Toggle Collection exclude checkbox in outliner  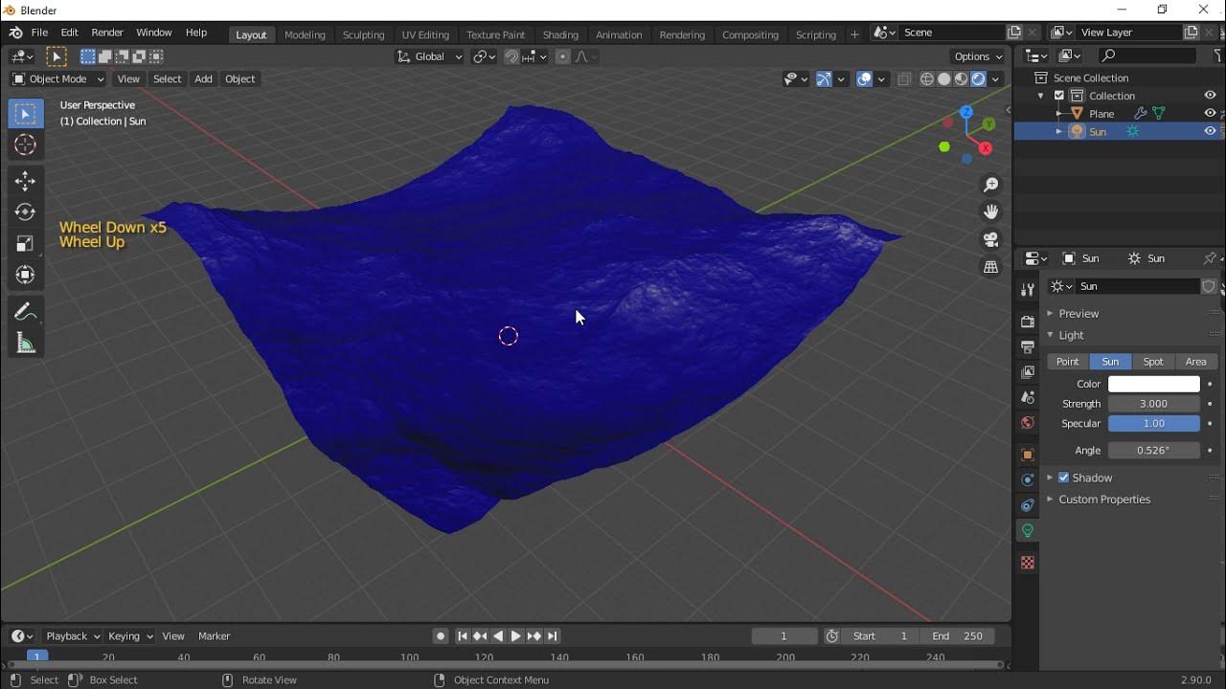(x=1059, y=96)
